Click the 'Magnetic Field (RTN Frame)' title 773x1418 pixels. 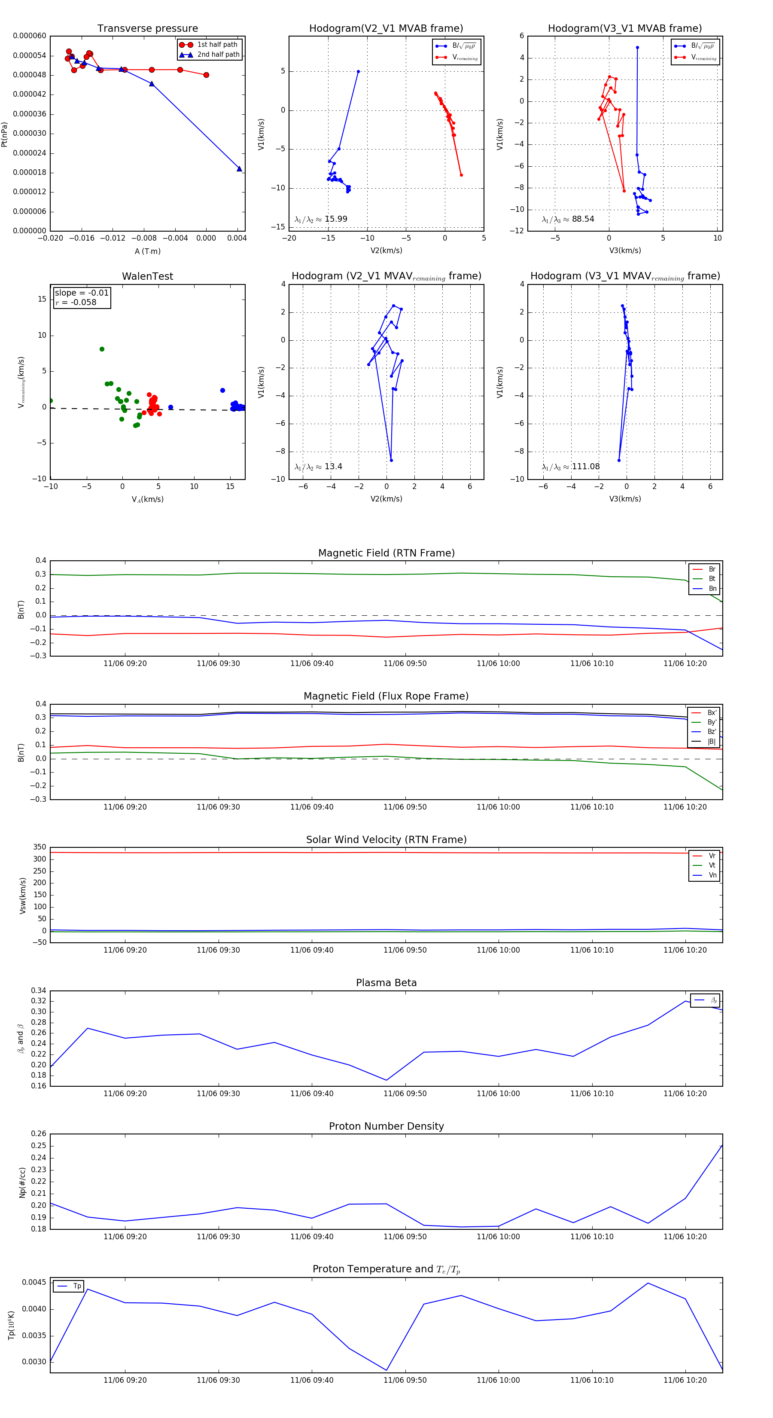click(x=386, y=553)
